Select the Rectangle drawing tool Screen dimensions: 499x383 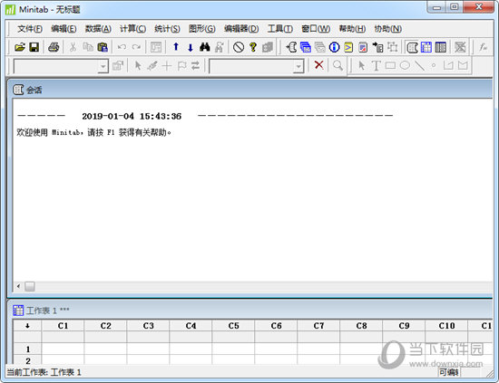(390, 65)
